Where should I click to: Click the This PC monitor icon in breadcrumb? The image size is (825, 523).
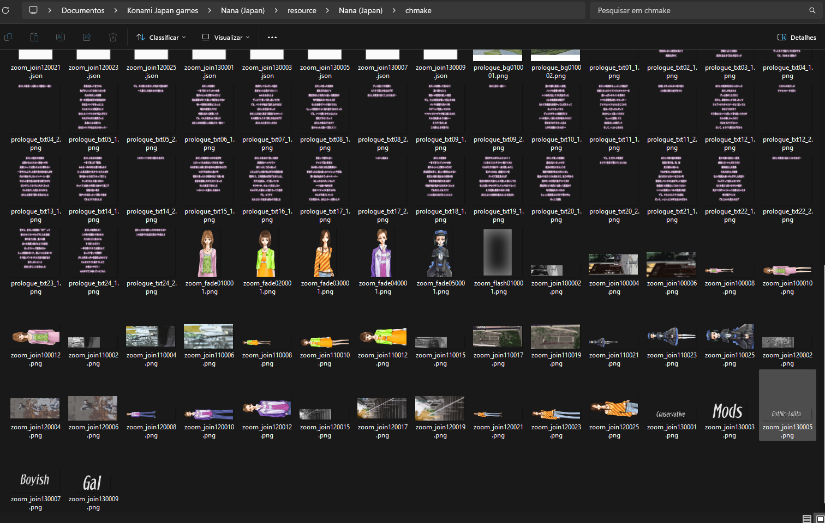point(33,10)
